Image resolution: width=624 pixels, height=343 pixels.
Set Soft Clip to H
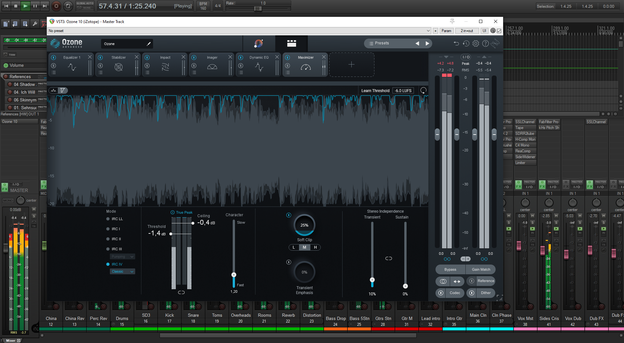315,247
